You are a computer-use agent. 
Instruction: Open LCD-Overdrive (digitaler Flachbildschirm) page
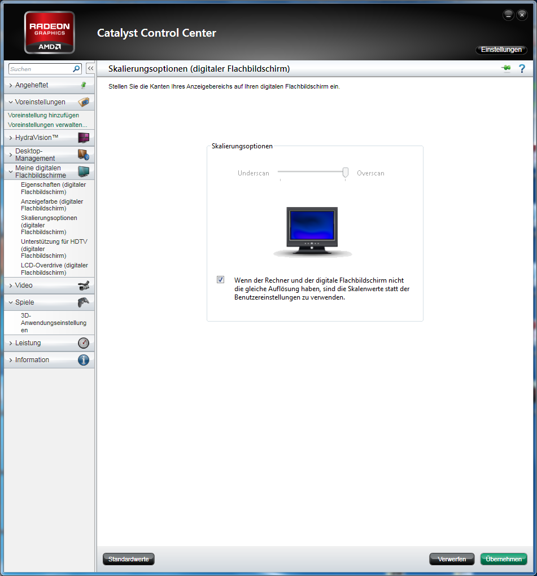pos(54,269)
